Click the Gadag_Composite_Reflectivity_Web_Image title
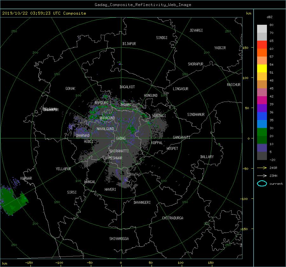Screen dimensions: 286x267 click(143, 5)
